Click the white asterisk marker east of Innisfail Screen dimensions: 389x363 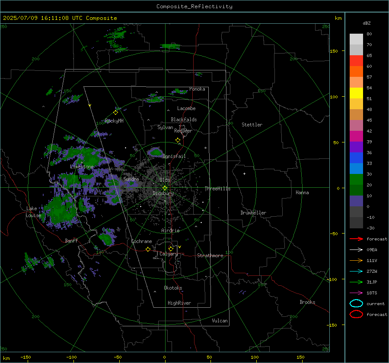coord(205,148)
